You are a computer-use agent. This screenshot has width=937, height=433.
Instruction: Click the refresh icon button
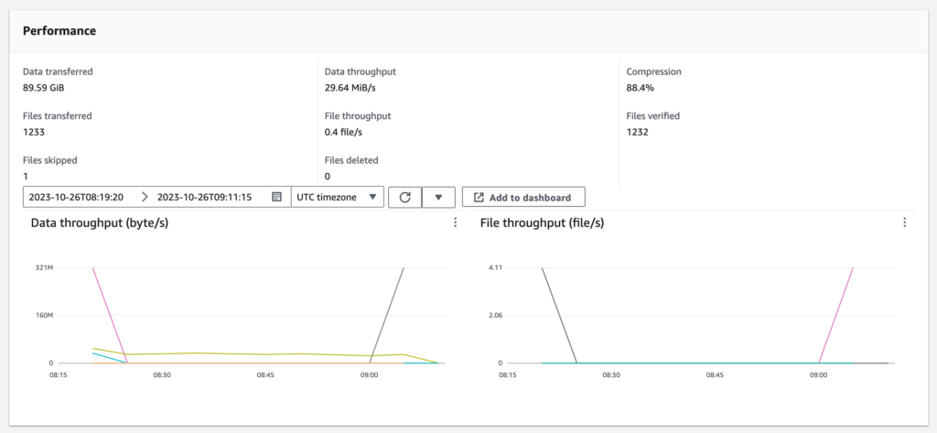404,197
